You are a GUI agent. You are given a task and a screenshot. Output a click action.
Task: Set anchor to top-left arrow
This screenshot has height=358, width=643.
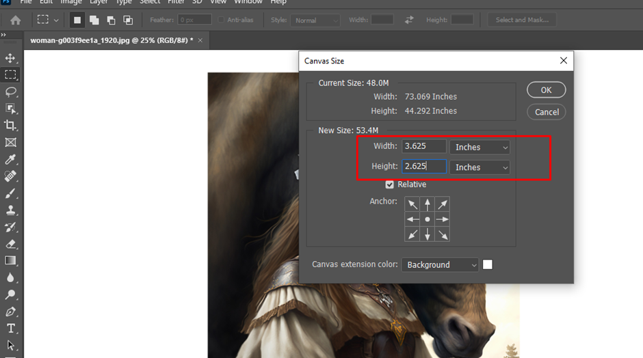[x=412, y=204]
